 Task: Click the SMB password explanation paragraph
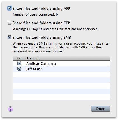pos(61,47)
